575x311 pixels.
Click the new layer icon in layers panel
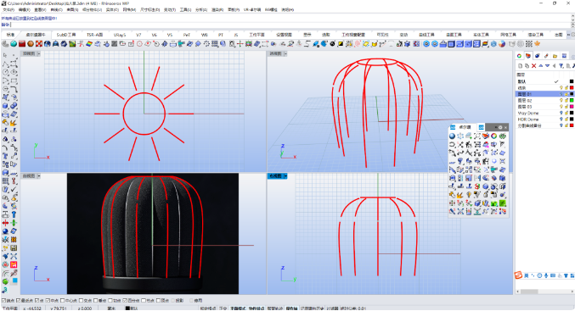520,66
